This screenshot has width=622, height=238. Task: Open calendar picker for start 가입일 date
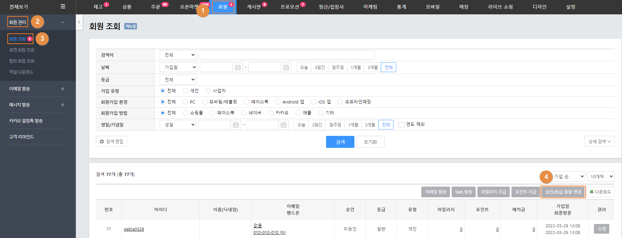(238, 67)
